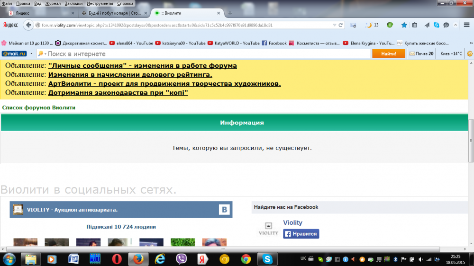Viewport: 474px width, 266px height.
Task: Open Skype from the taskbar
Action: click(267, 259)
